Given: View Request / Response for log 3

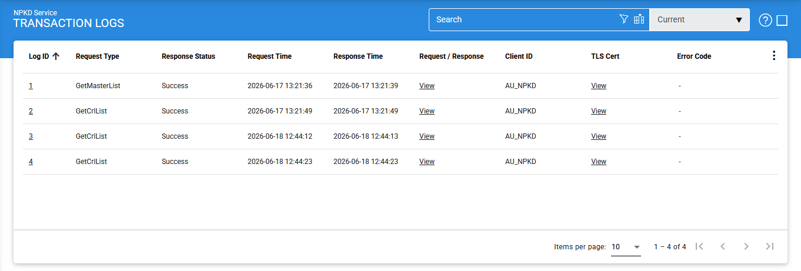Looking at the screenshot, I should pyautogui.click(x=427, y=136).
